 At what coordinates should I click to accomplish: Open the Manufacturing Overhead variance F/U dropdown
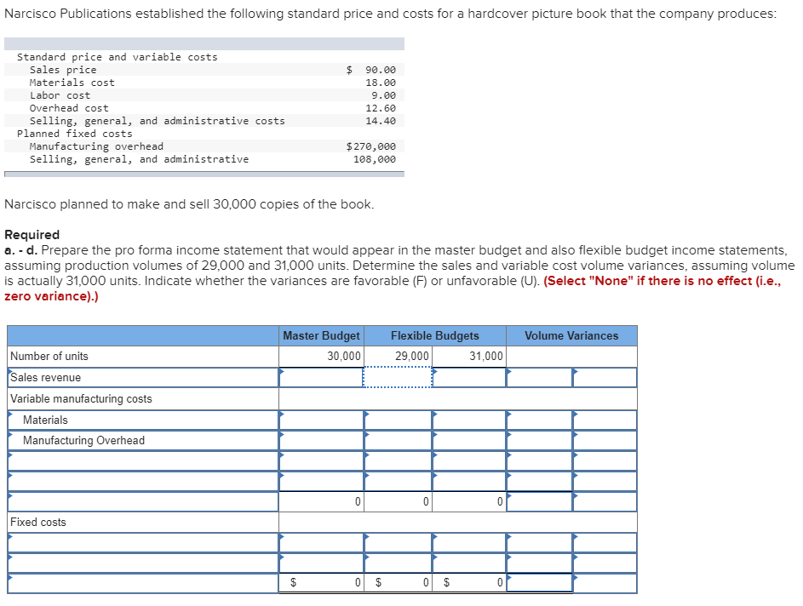pos(605,440)
